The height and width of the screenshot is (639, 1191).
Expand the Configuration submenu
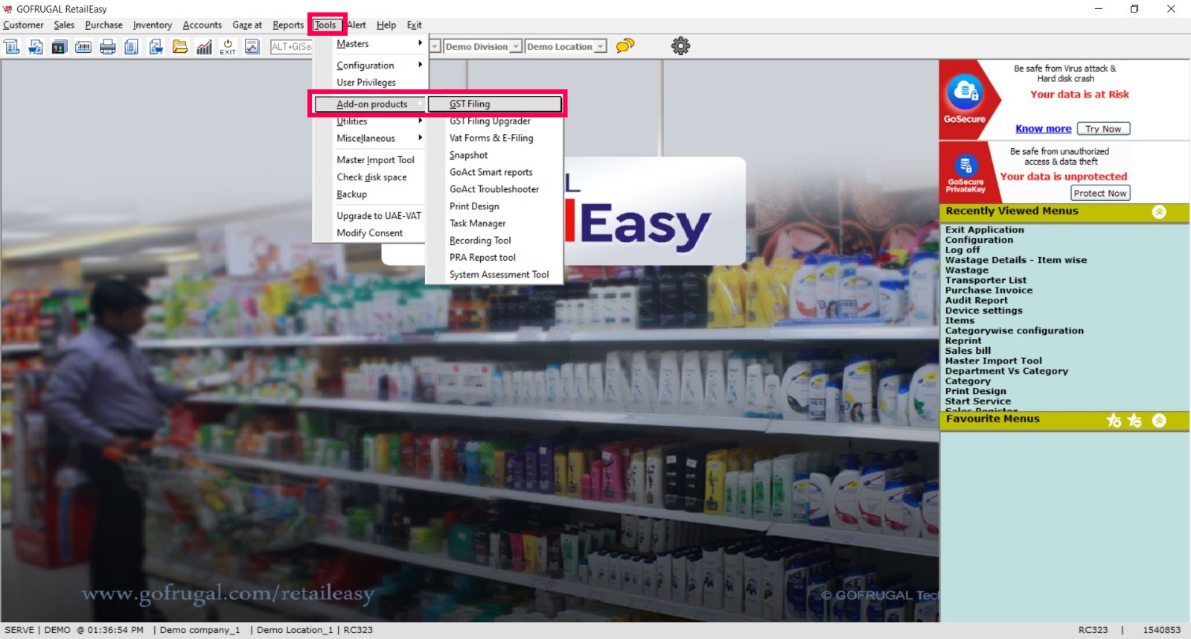[369, 66]
